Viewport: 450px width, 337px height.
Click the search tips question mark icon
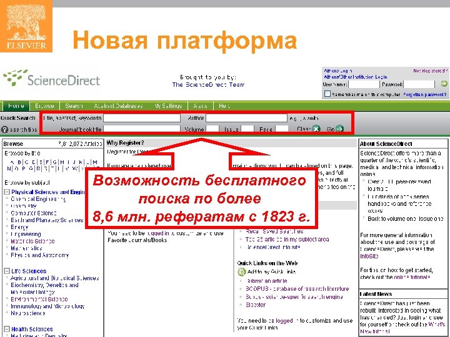[x=4, y=130]
